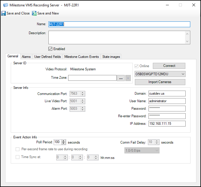Click the Description scrollbar down arrow
This screenshot has width=201, height=187.
187,41
